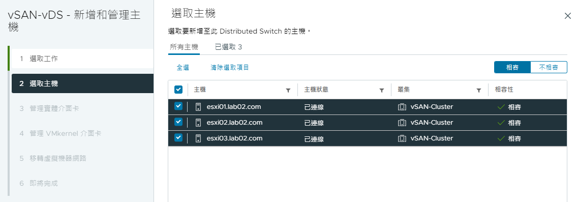This screenshot has width=577, height=202.
Task: Click the 主機狀態 column header
Action: (x=317, y=90)
